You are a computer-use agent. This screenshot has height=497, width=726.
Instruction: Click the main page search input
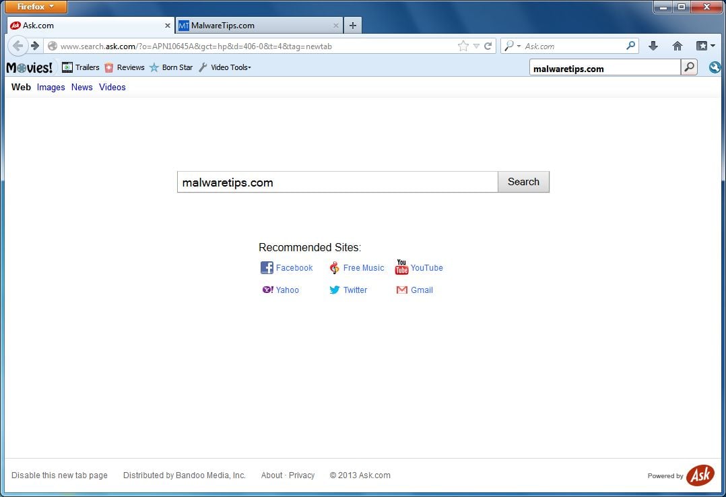(337, 182)
